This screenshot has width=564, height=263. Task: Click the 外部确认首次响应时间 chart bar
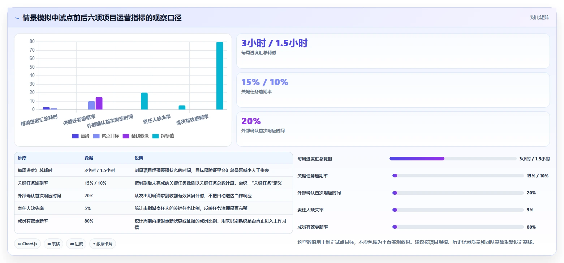coord(144,101)
